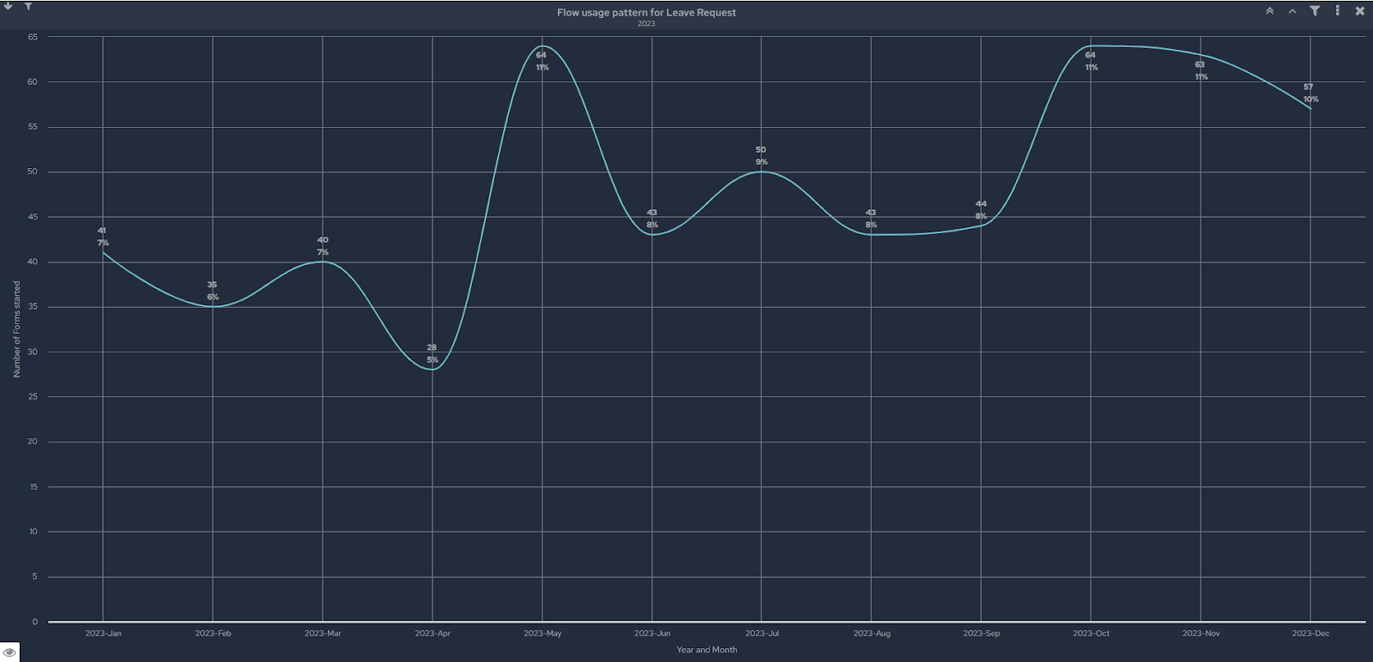Image resolution: width=1373 pixels, height=662 pixels.
Task: Click the 2023-Dec axis label
Action: point(1310,634)
